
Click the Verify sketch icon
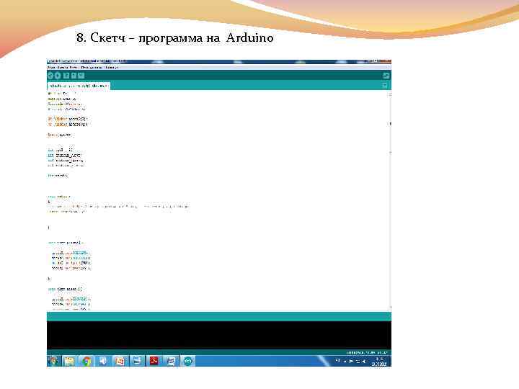point(50,76)
